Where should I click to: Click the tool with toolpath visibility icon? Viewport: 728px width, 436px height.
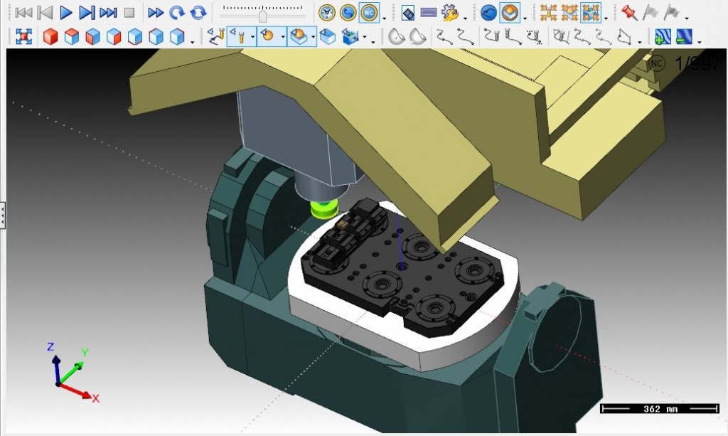tap(216, 37)
